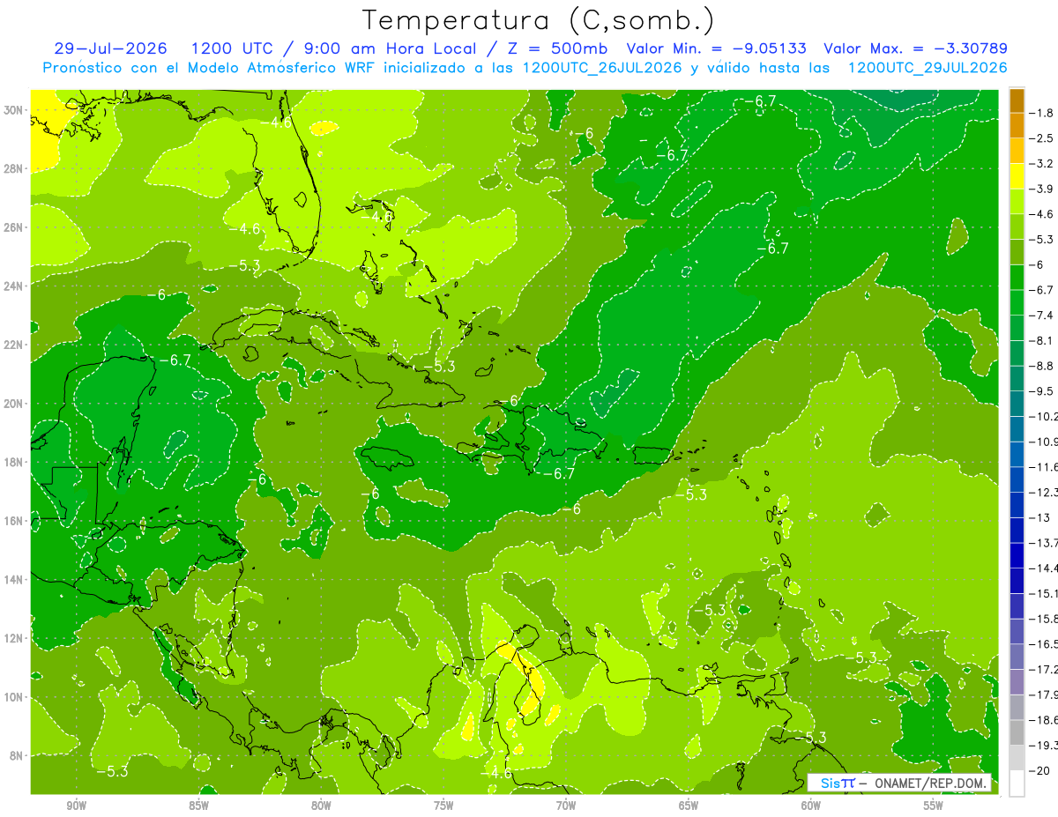Viewport: 1058px width, 817px height.
Task: Click the '-8.1' colorbar value
Action: tap(1042, 340)
